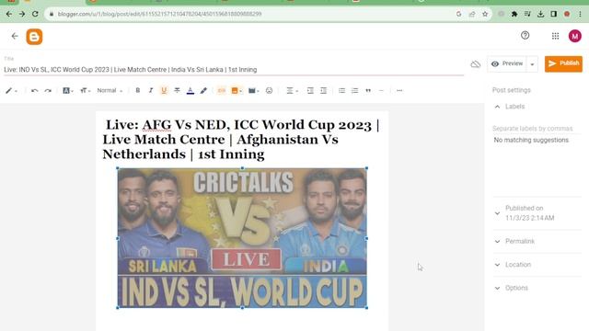Viewport: 589px width, 331px height.
Task: Open the Help question mark icon
Action: 525,35
